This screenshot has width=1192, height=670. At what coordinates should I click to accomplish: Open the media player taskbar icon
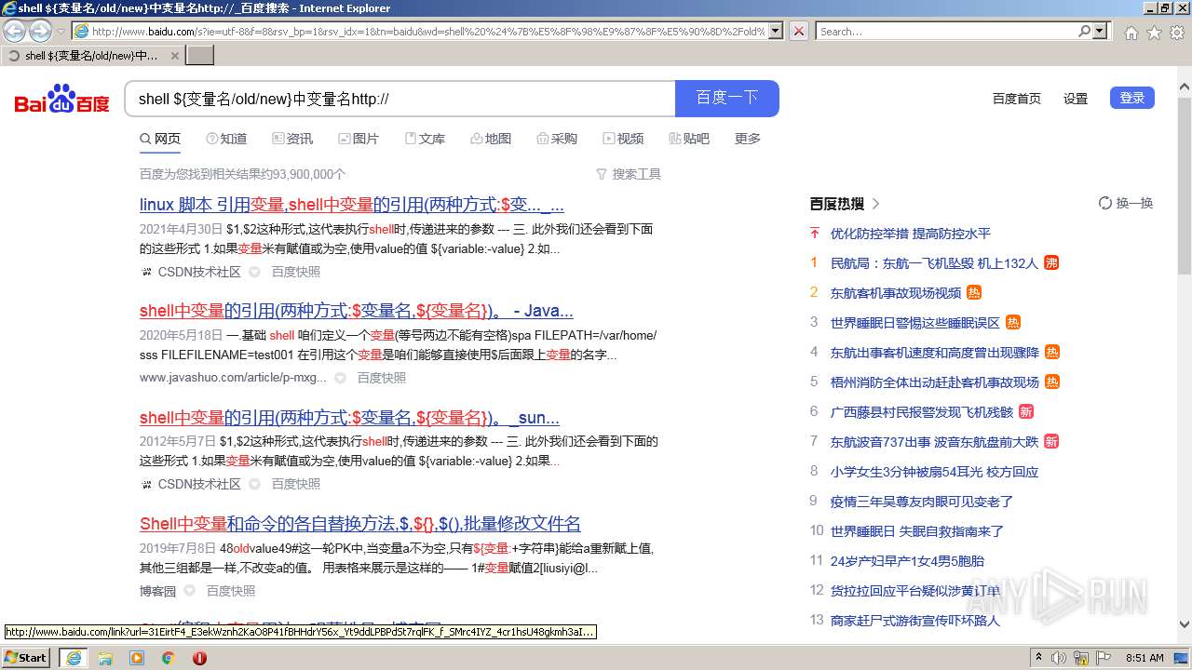137,658
